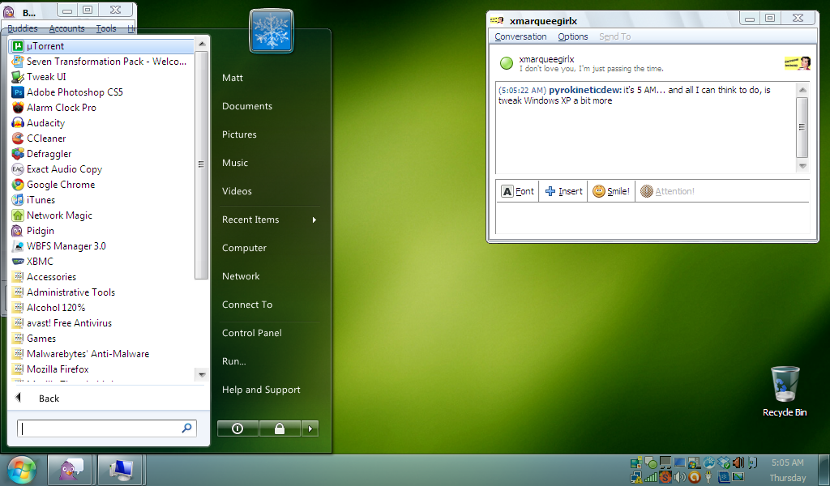This screenshot has width=830, height=486.
Task: Open Help and Support
Action: pos(261,390)
